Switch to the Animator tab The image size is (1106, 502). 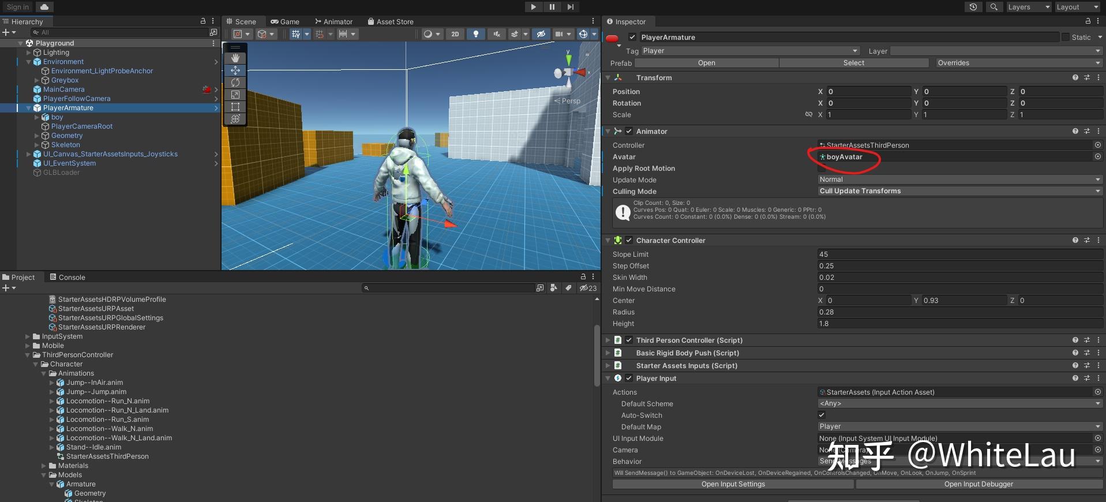click(333, 22)
